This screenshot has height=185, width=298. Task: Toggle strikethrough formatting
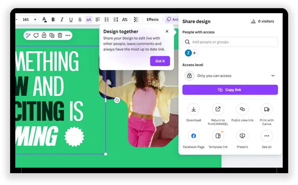click(80, 19)
